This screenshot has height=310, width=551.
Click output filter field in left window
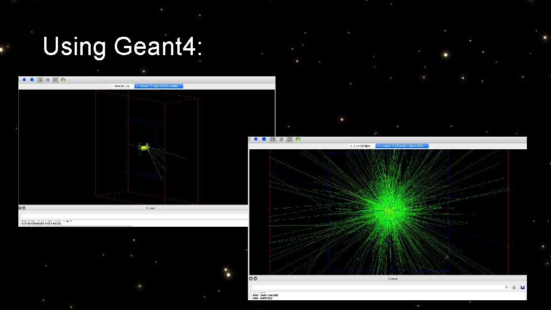134,216
